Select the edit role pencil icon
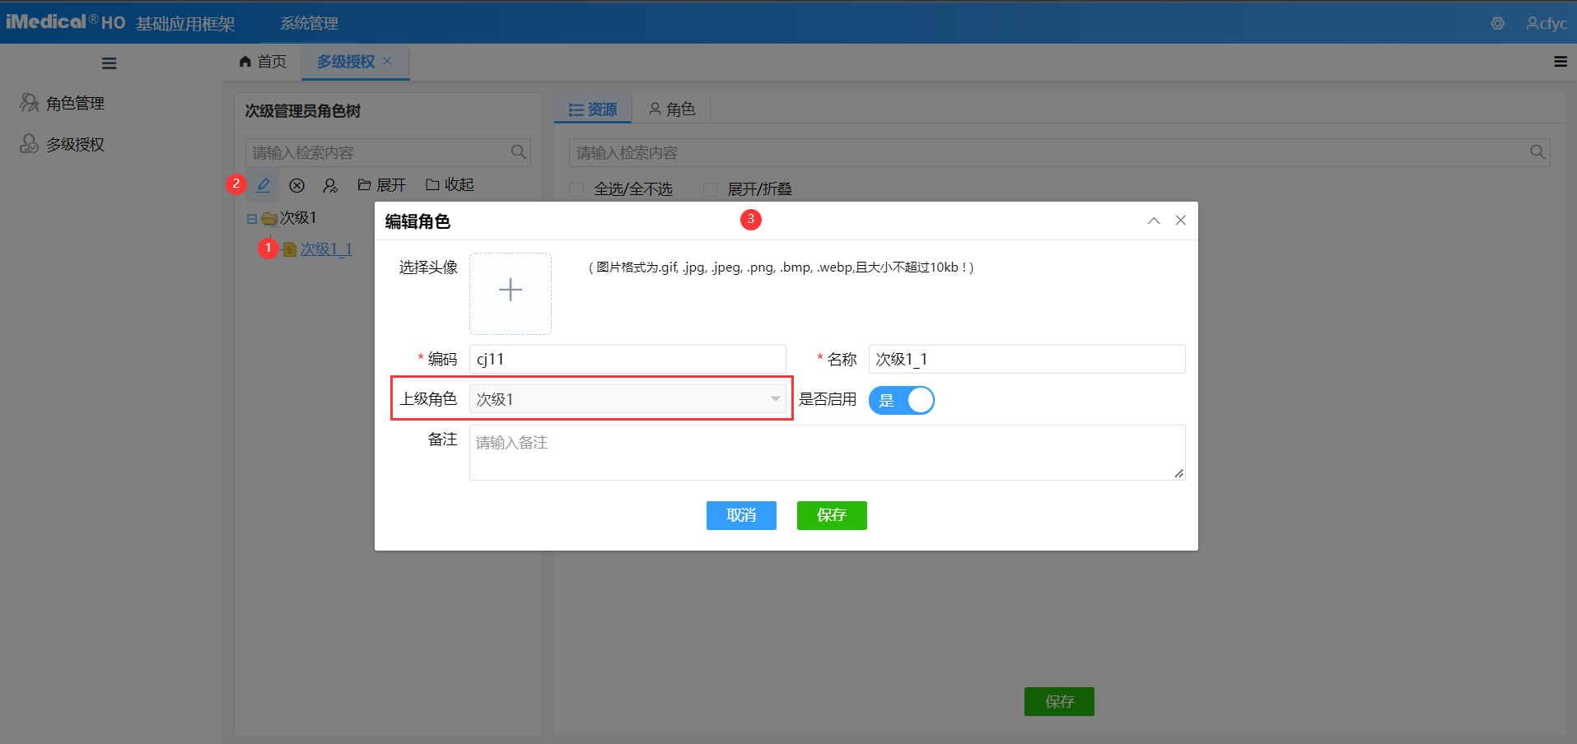Image resolution: width=1577 pixels, height=744 pixels. (x=263, y=184)
